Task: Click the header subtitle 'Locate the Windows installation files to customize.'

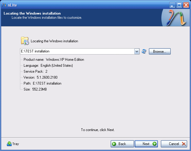Action: [47, 18]
